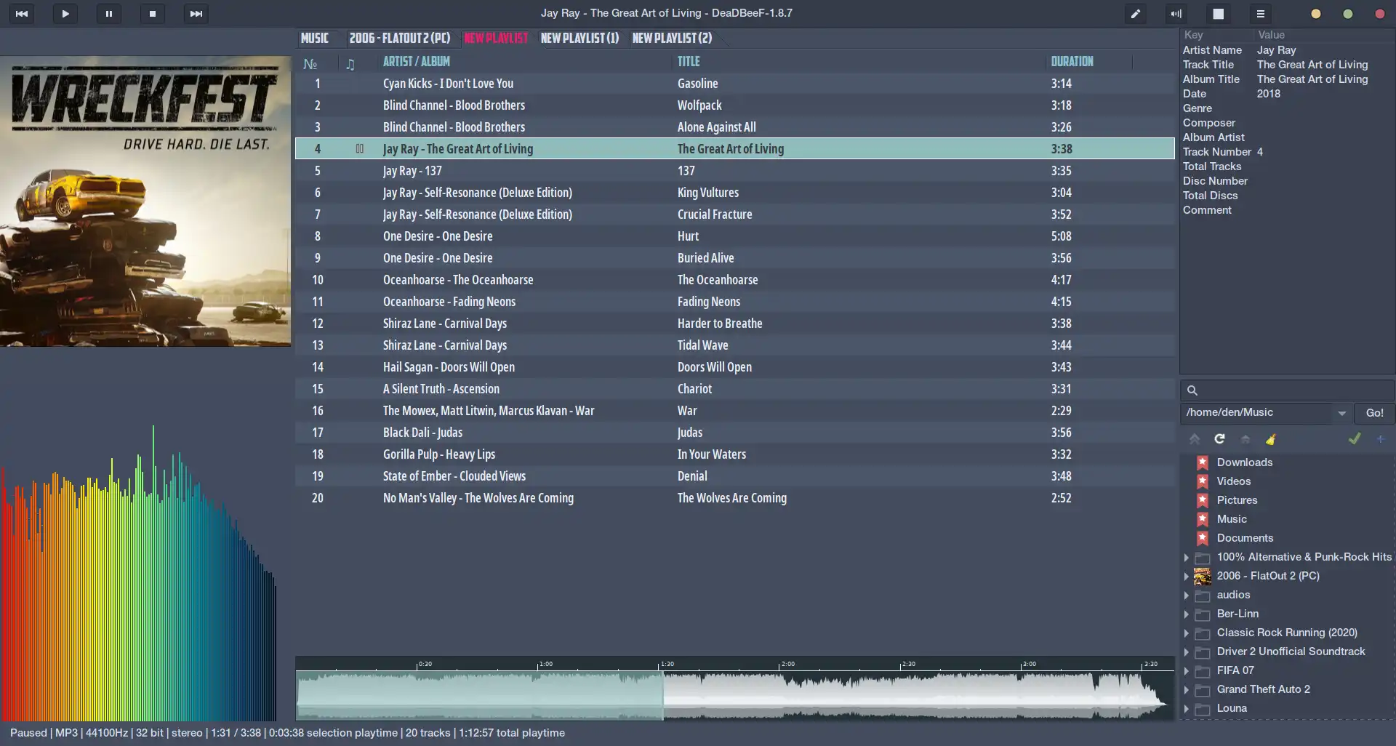
Task: Expand the 2006 - FlatOut 2 (PC) tree folder
Action: pos(1186,576)
